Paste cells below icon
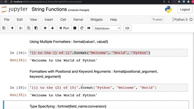194x109 pixels. 36,28
